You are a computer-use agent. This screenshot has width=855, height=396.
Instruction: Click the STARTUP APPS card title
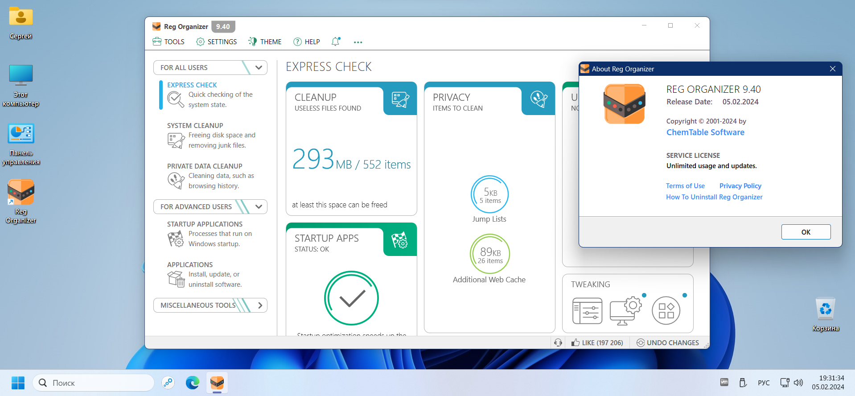pos(327,238)
